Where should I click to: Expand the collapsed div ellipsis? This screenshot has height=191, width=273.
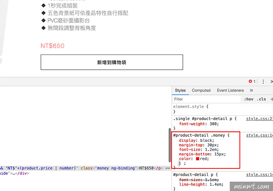click(13, 173)
